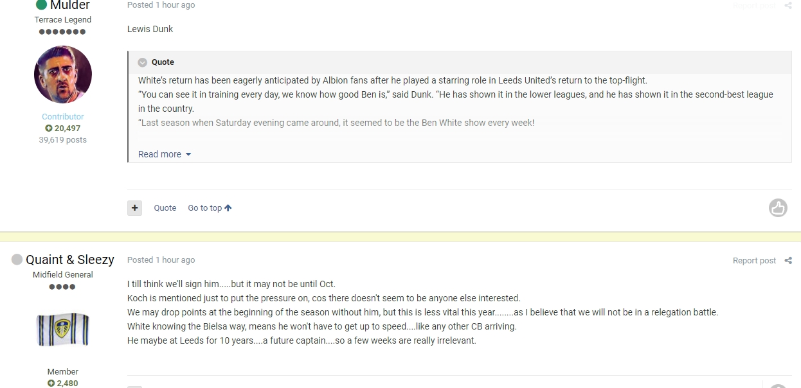Click Report post on Quaint & Sleezy's post
Viewport: 801px width, 388px height.
[x=754, y=261]
